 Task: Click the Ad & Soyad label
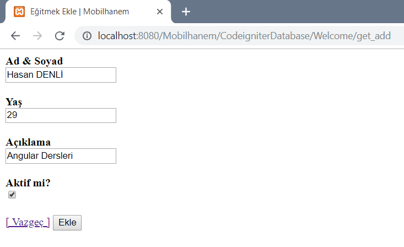[34, 61]
